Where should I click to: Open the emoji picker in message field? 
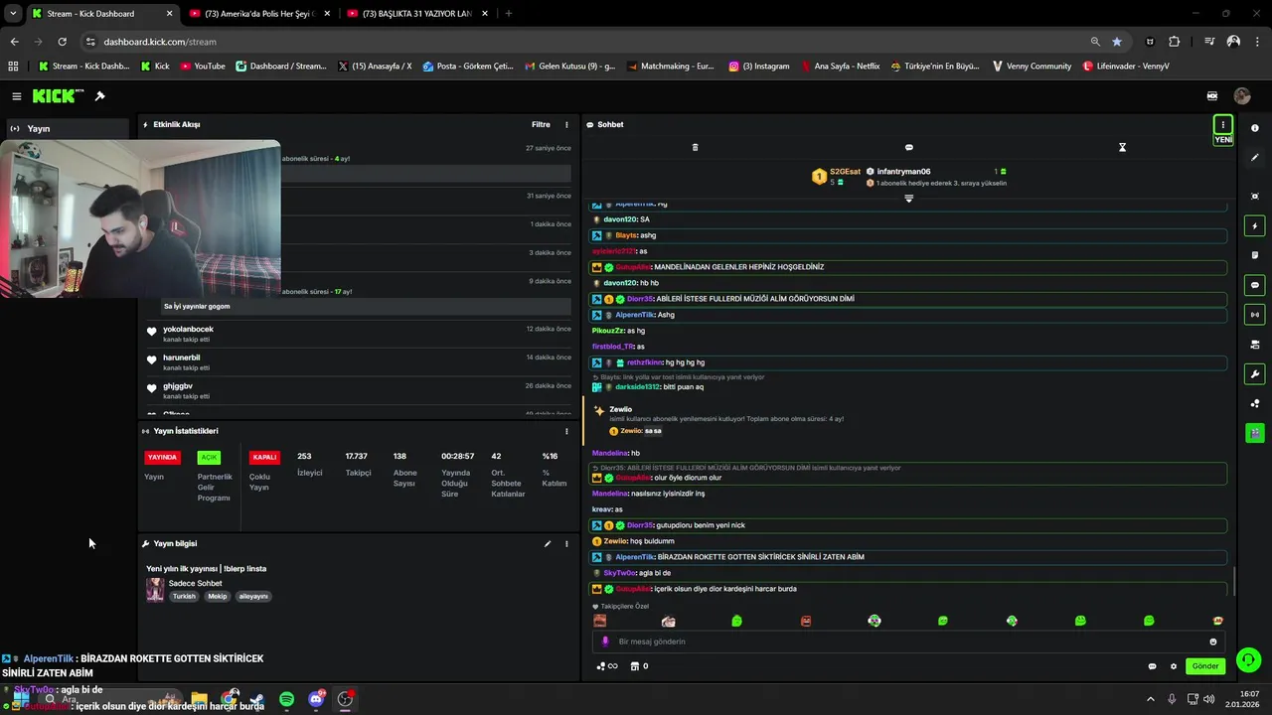pos(1212,642)
